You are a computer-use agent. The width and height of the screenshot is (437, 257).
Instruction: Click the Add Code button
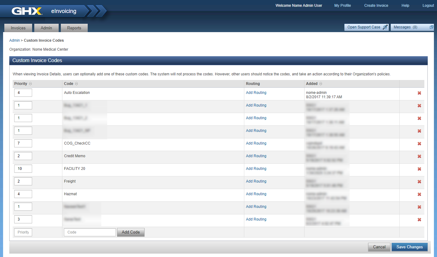point(131,232)
